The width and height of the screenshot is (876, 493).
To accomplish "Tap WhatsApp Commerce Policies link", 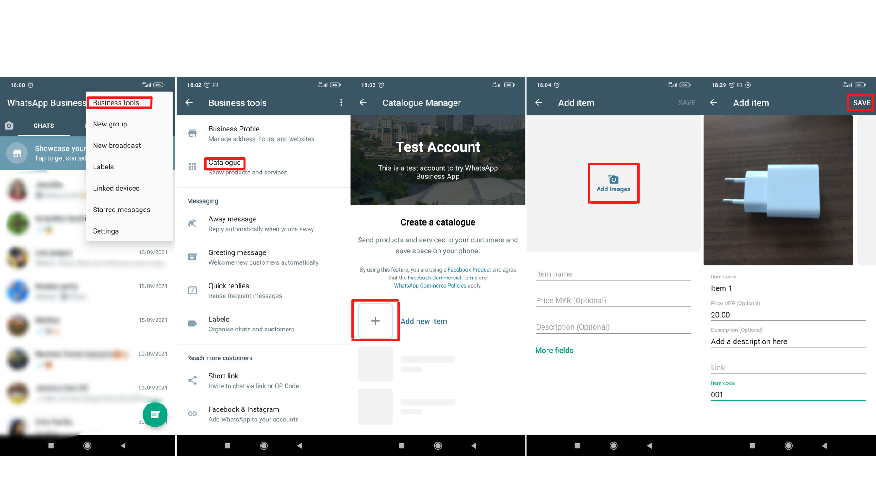I will 430,285.
